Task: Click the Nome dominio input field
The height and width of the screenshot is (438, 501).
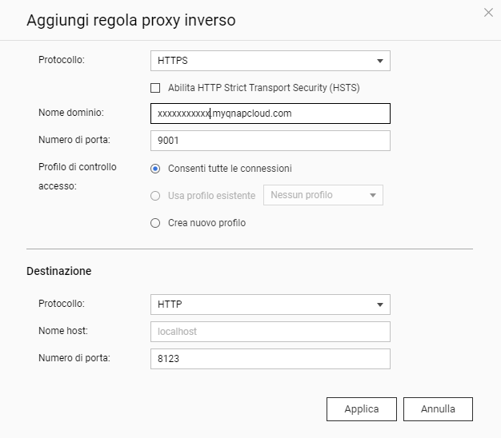Action: point(270,113)
